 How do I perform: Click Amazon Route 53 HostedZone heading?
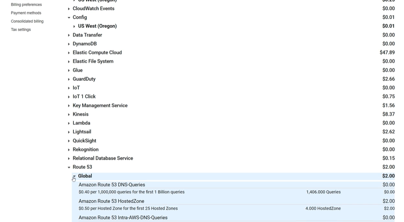111,201
